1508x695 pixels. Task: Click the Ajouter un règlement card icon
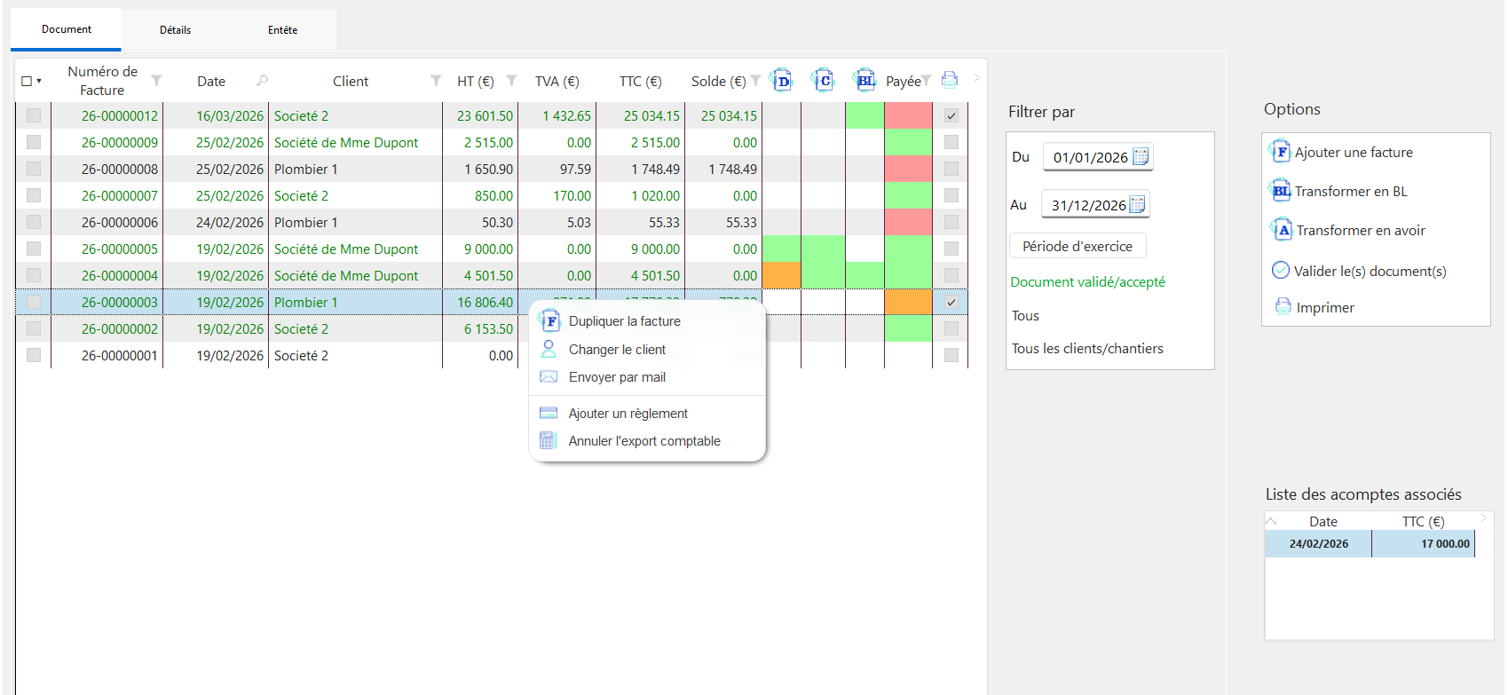click(x=549, y=413)
